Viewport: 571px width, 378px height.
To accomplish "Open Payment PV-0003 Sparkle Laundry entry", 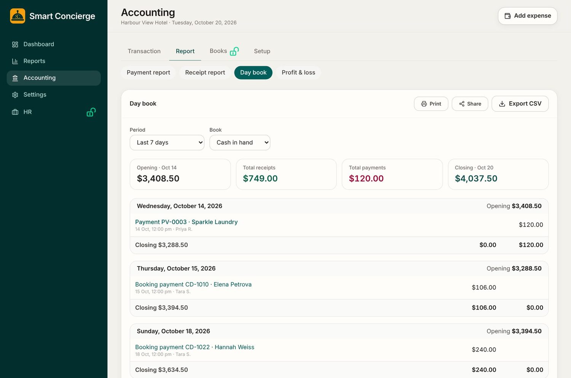I will 187,222.
